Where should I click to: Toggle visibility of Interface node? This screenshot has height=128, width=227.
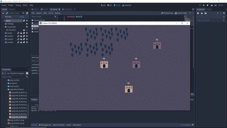tap(27, 30)
